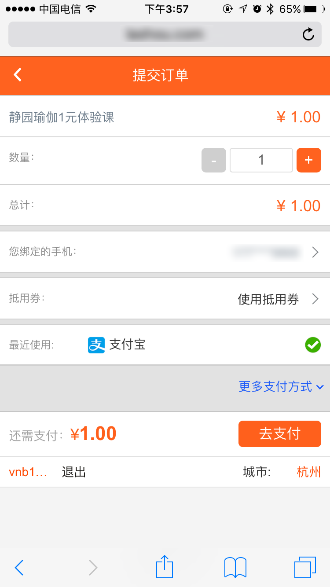Show open Safari tabs

coord(305,567)
